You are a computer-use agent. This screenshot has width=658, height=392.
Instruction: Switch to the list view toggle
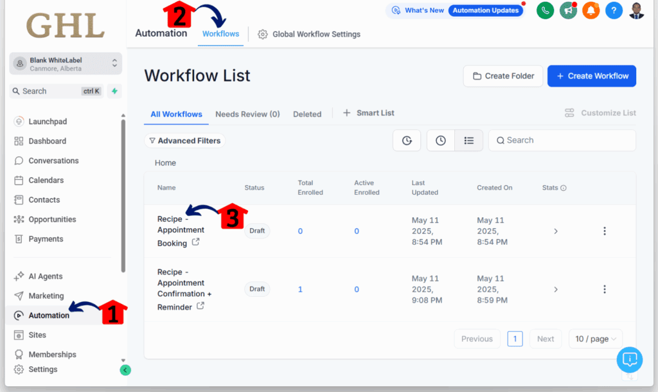(468, 141)
